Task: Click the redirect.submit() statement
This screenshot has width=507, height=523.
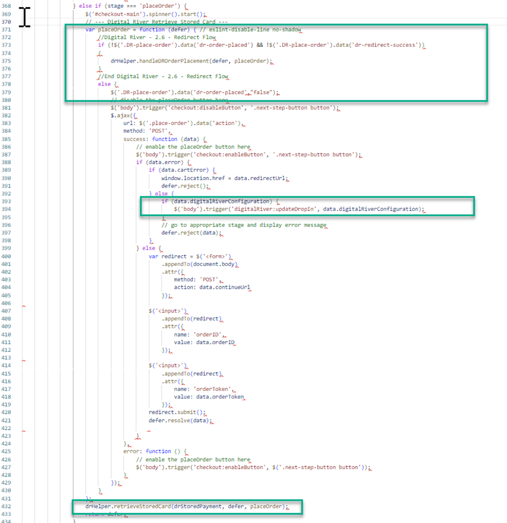Action: tap(177, 412)
